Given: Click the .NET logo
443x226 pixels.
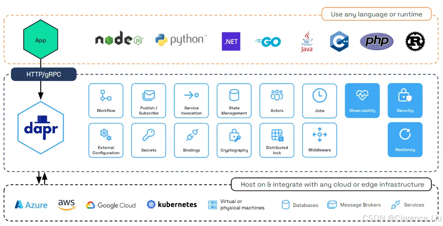Looking at the screenshot, I should [231, 41].
